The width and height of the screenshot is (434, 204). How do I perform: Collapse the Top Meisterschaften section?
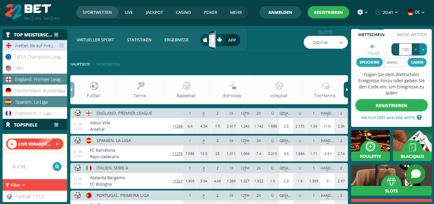pos(56,35)
